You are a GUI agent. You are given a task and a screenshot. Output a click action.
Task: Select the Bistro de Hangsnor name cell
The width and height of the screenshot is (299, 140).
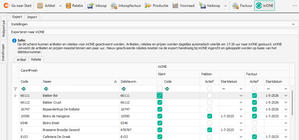(80, 116)
